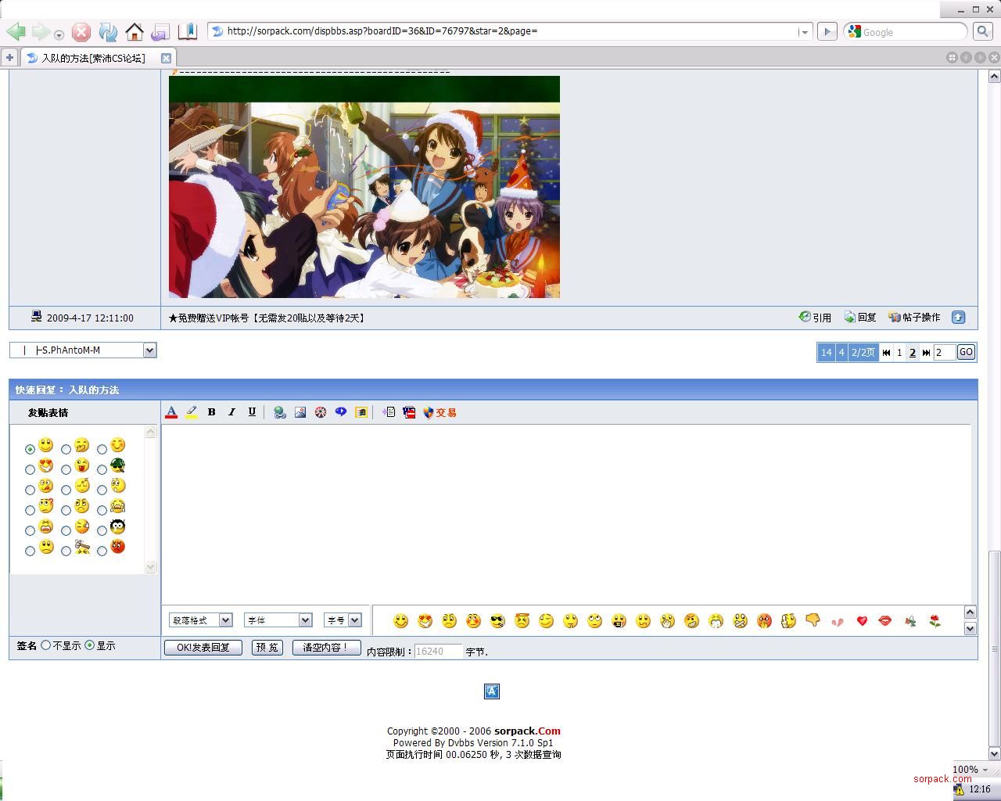Apply bold formatting in reply editor

coord(211,412)
